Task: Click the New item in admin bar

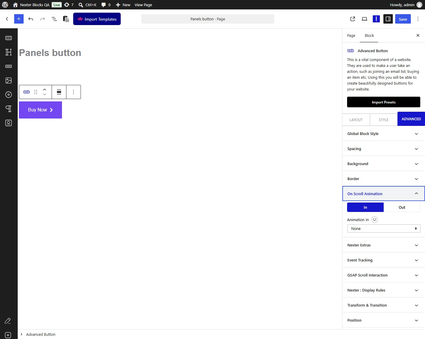Action: pyautogui.click(x=123, y=5)
